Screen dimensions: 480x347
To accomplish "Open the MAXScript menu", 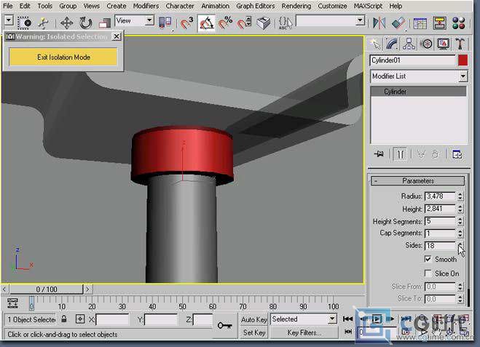I will click(x=368, y=6).
